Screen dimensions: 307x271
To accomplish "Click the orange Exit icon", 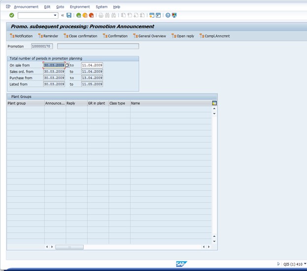I will 85,15.
